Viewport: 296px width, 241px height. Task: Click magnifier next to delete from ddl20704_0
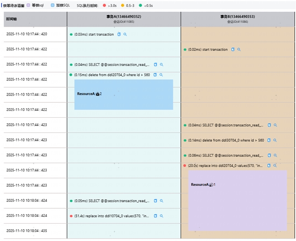coord(161,75)
